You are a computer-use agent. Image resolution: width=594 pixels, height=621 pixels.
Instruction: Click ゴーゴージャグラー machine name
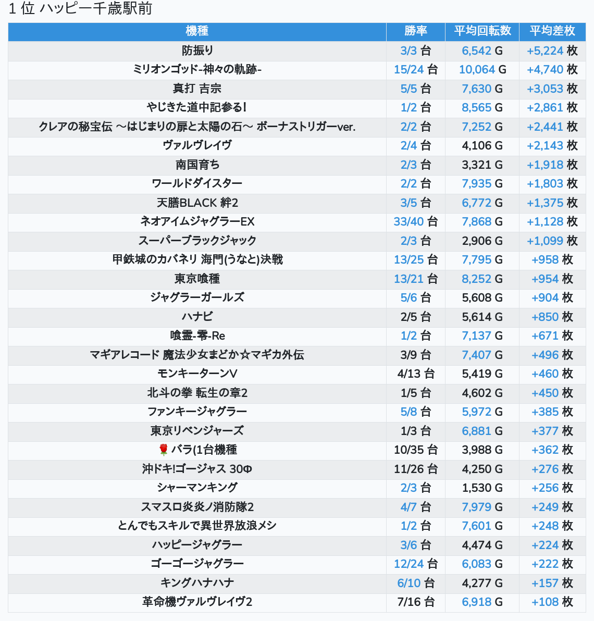tap(197, 564)
